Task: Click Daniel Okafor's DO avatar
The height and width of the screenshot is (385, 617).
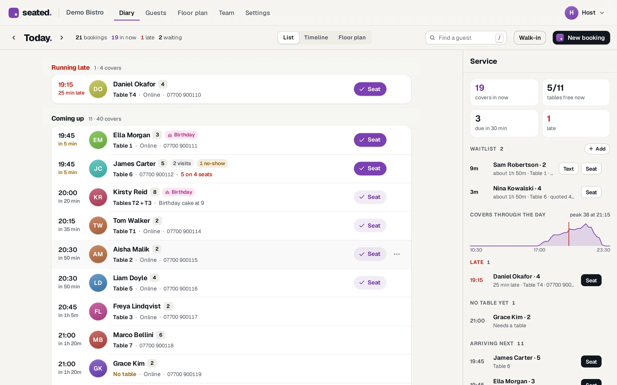Action: [x=98, y=89]
